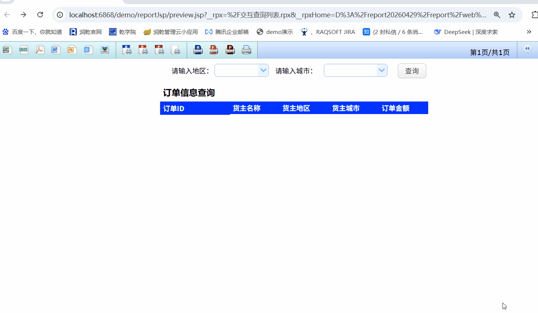Open RAQSOFT JIRA bookmark
Image resolution: width=538 pixels, height=313 pixels.
[x=328, y=32]
